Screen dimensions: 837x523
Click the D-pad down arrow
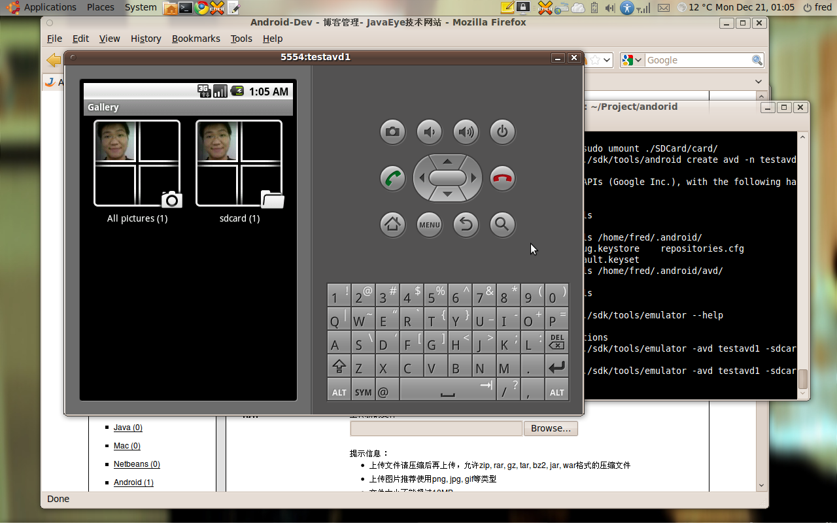447,194
